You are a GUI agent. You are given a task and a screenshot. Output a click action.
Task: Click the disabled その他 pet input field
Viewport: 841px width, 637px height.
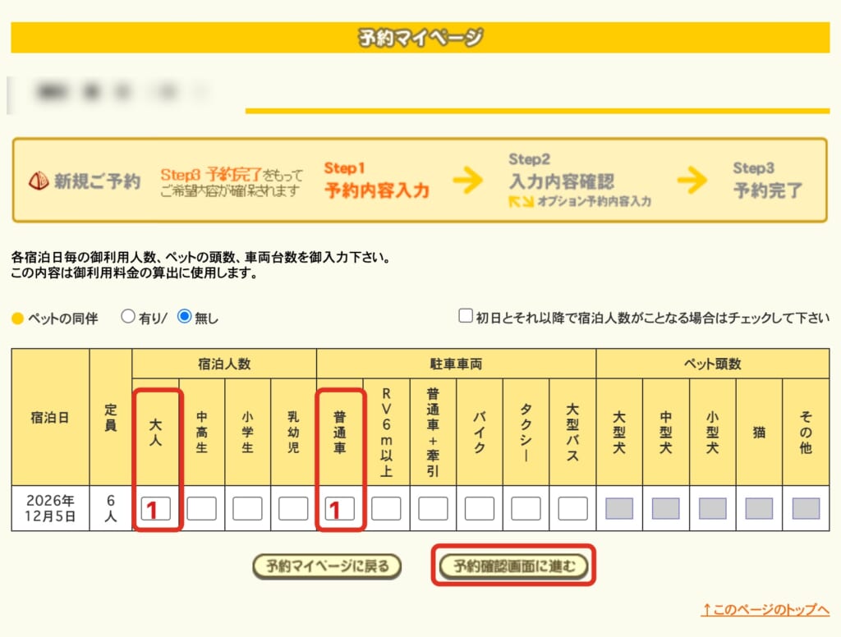(806, 508)
